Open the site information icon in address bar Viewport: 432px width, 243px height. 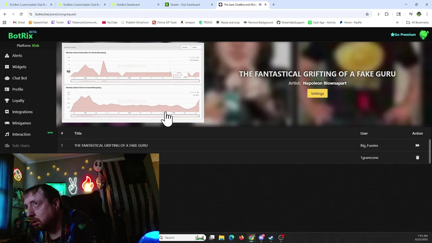(x=31, y=14)
